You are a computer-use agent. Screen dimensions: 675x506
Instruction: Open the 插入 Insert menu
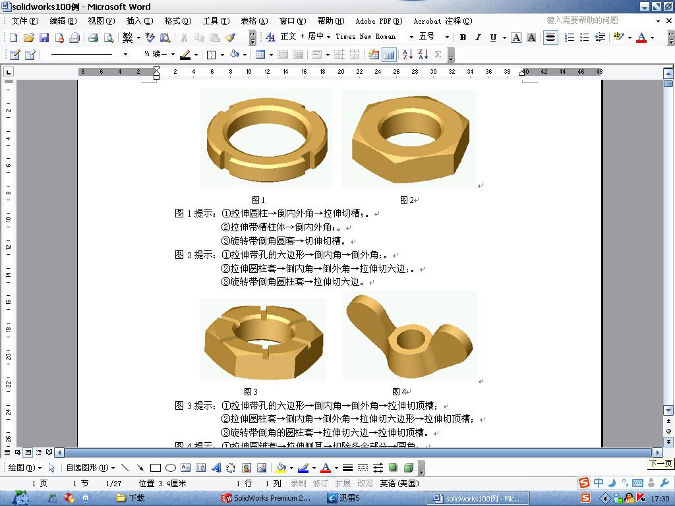pyautogui.click(x=140, y=20)
